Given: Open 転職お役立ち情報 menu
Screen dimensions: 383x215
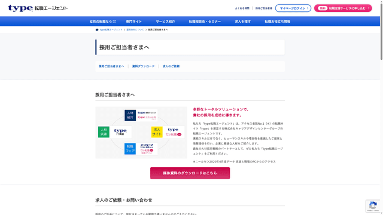Looking at the screenshot, I should tap(278, 21).
